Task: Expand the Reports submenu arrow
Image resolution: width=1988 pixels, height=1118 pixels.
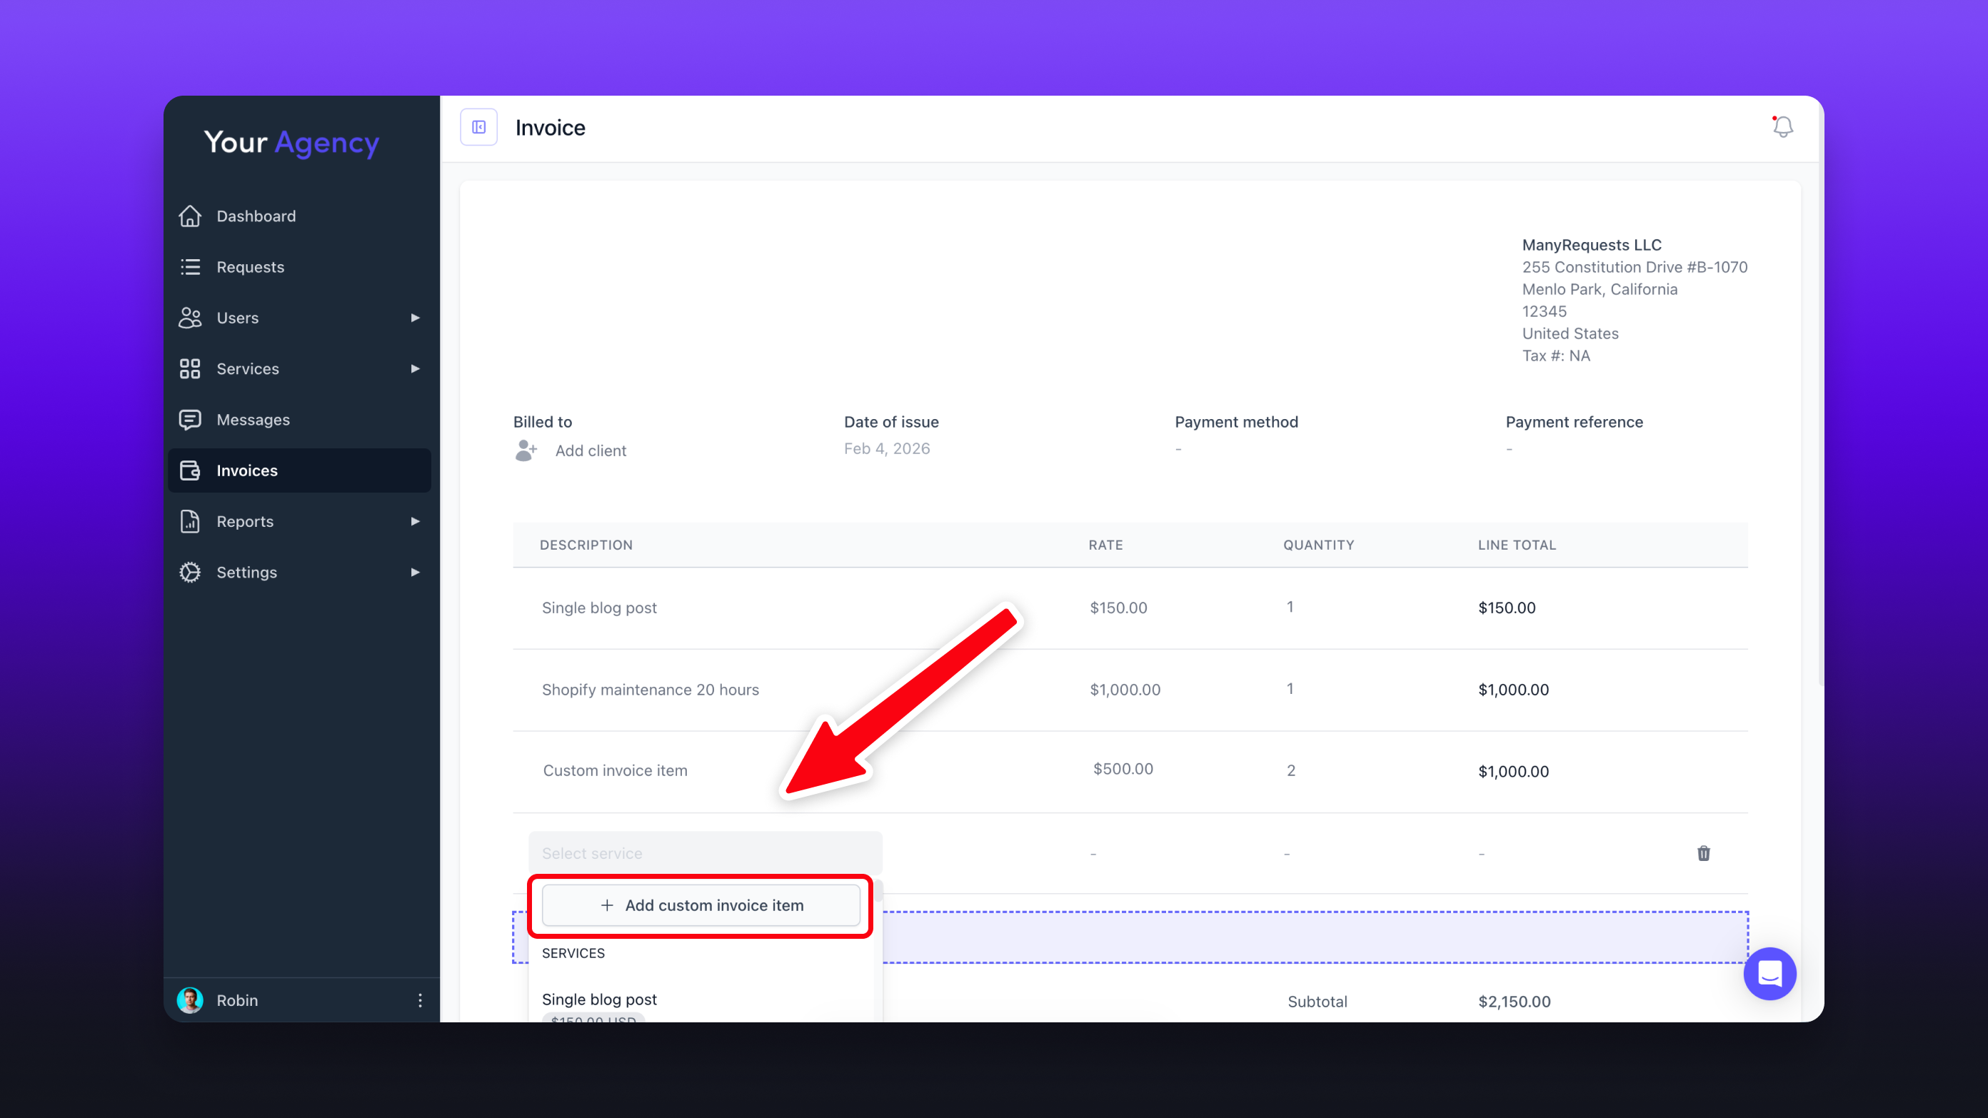Action: [x=415, y=522]
